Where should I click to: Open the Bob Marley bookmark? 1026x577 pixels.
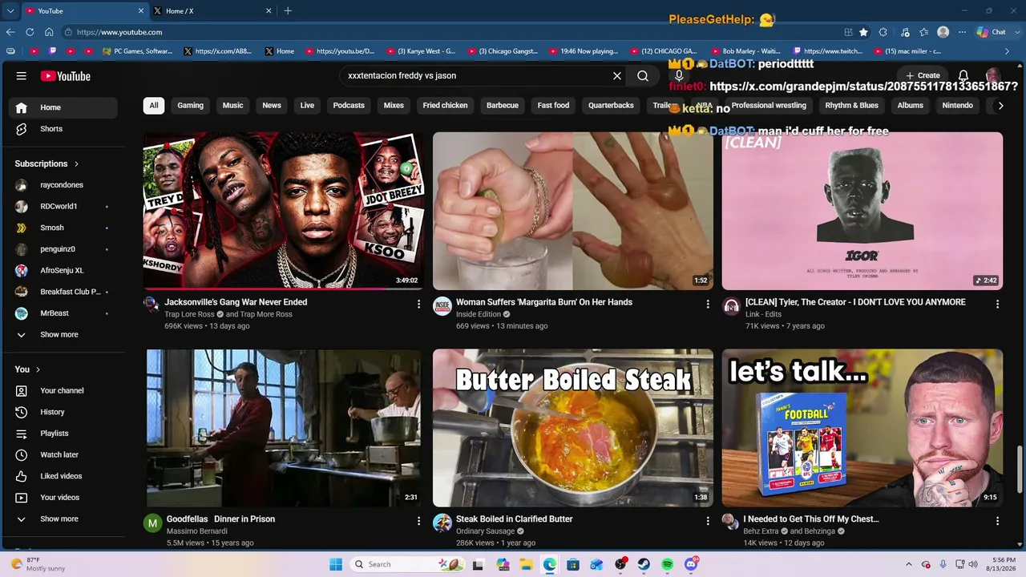[745, 51]
